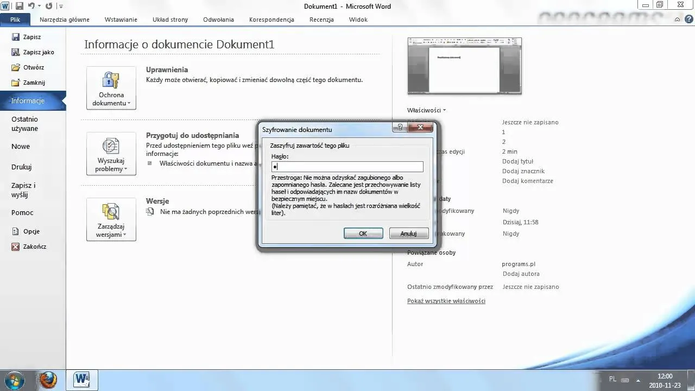Click the Redo icon in Quick Access Toolbar

tap(49, 6)
